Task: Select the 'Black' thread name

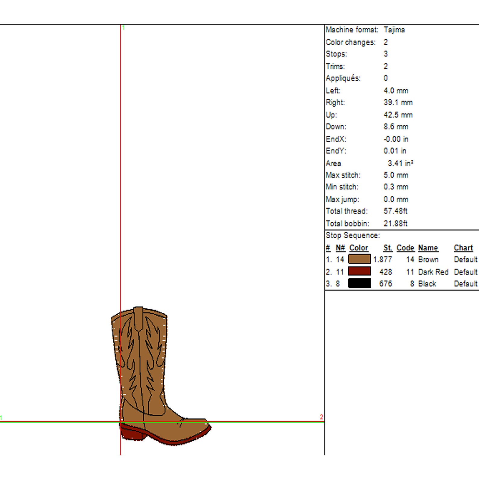Action: tap(427, 284)
